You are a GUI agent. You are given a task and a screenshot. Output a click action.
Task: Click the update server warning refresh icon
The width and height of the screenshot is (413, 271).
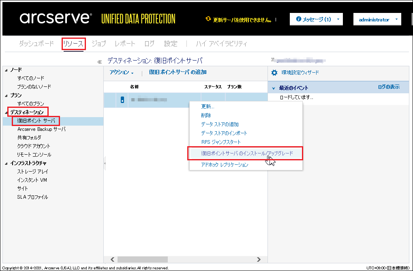point(208,19)
